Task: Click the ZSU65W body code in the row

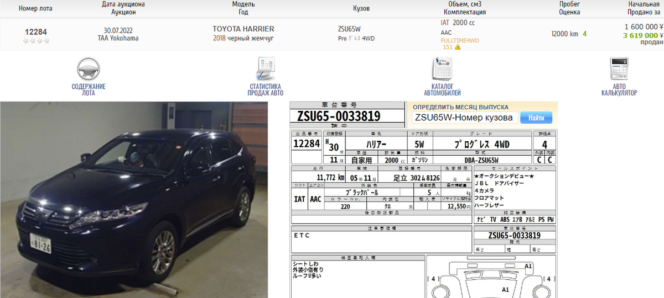Action: [348, 29]
